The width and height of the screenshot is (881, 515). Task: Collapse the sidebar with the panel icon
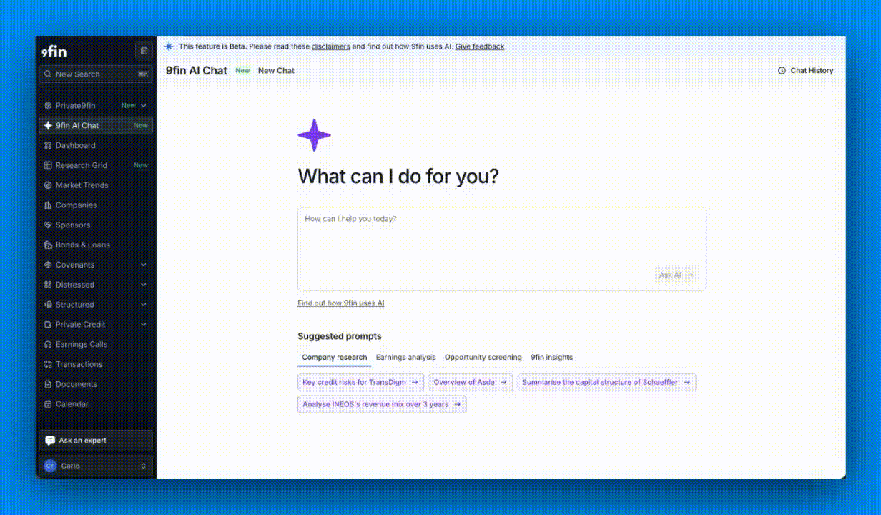coord(144,51)
